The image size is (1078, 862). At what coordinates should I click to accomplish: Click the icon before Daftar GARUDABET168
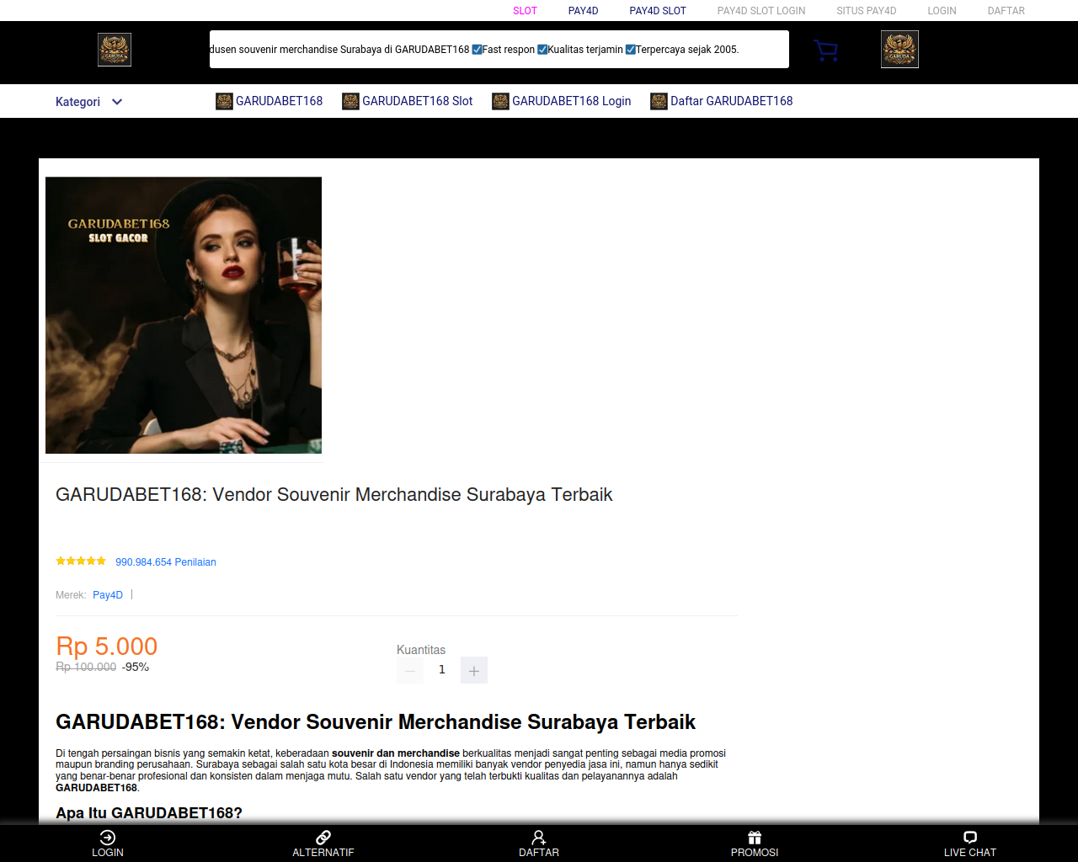[659, 101]
